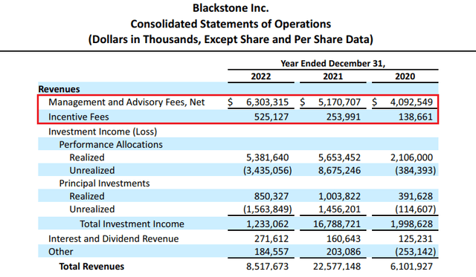Select Total Revenues value 22,577,148

337,267
